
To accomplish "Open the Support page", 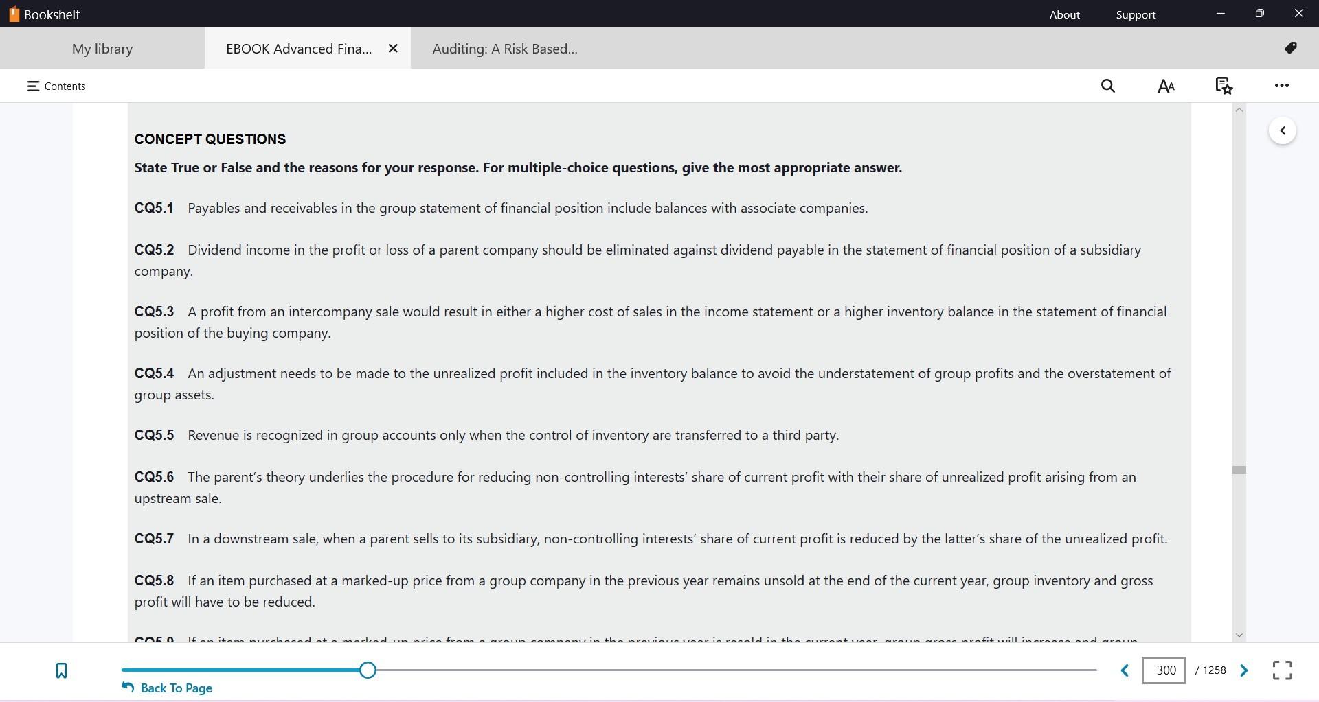I will (1135, 14).
